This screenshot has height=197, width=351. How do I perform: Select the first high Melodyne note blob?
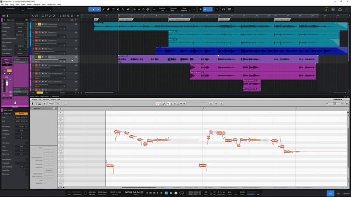click(x=117, y=132)
